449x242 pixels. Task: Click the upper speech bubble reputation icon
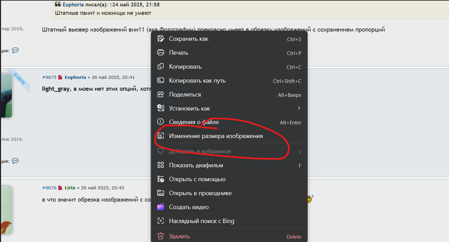tap(15, 50)
